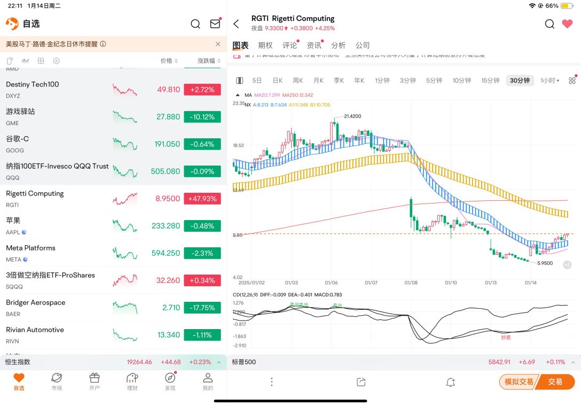Open chart indicator settings grid icon
The width and height of the screenshot is (581, 406).
coord(572,80)
